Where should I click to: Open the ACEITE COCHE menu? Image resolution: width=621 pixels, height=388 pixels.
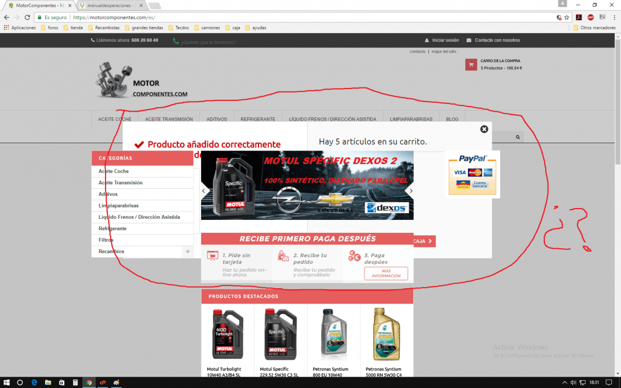click(x=115, y=119)
